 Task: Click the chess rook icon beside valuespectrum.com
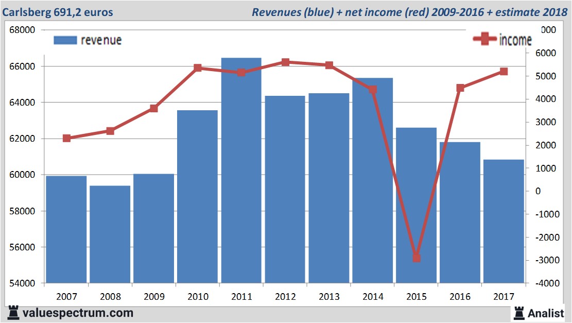click(x=13, y=313)
